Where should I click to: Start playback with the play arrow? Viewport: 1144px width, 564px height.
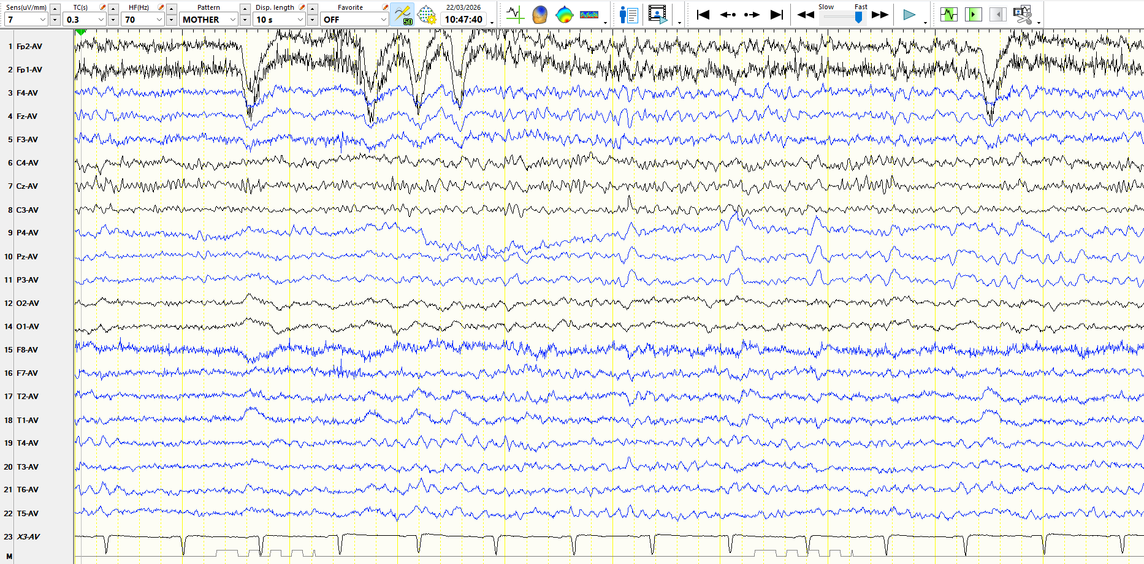[909, 14]
